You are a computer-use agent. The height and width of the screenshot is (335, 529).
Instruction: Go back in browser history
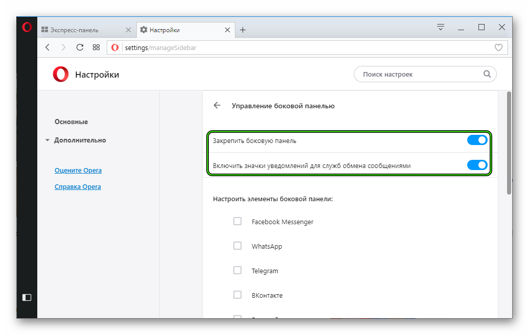point(47,47)
